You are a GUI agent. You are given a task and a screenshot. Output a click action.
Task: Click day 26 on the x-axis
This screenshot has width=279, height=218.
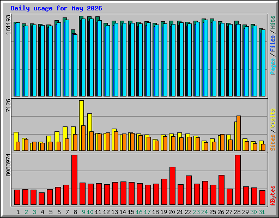[x=221, y=212]
